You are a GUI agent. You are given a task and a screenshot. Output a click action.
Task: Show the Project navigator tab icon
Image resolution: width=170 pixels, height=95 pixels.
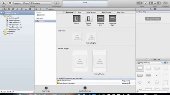point(5,9)
